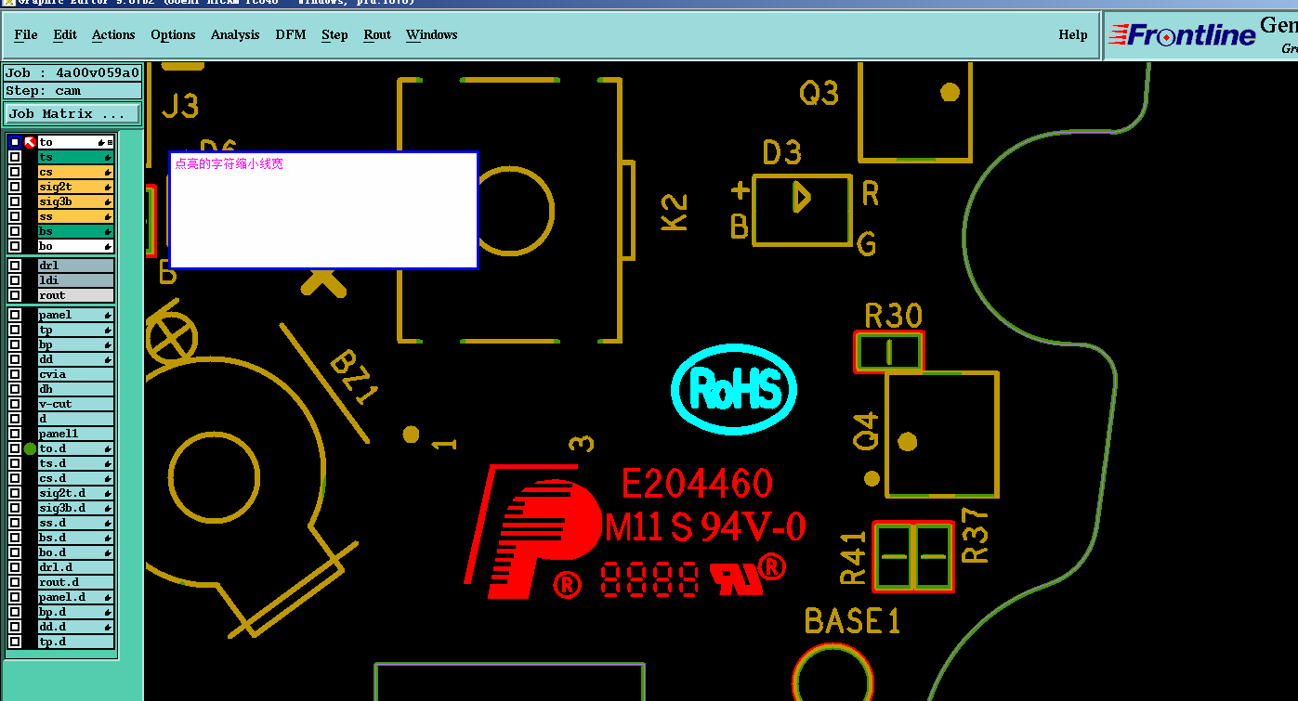Click the hand icon in the bo.d layer row
This screenshot has height=701, width=1298.
point(108,552)
